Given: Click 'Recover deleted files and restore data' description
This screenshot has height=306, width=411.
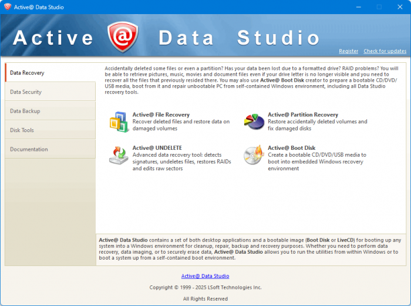Looking at the screenshot, I should pyautogui.click(x=181, y=125).
